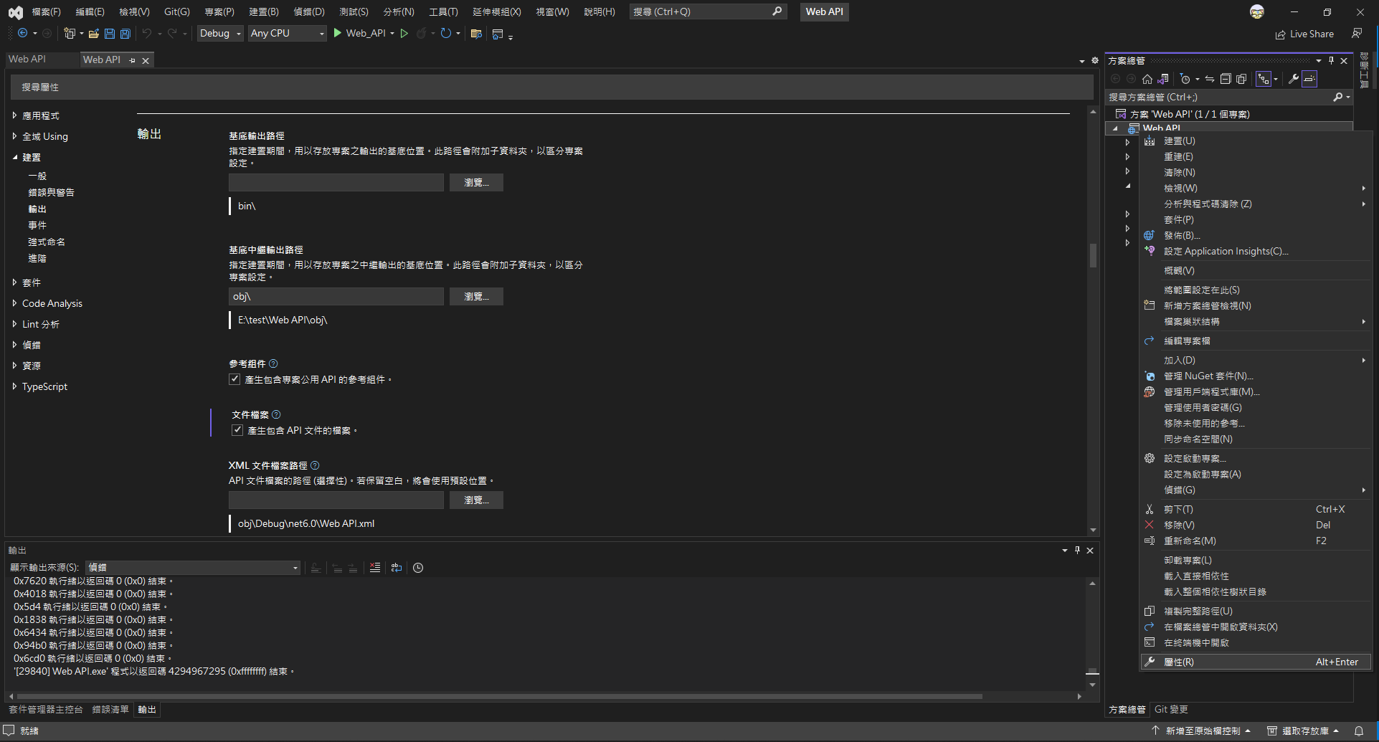Select 錯誤與警告 item under 建置
Image resolution: width=1379 pixels, height=742 pixels.
[52, 192]
